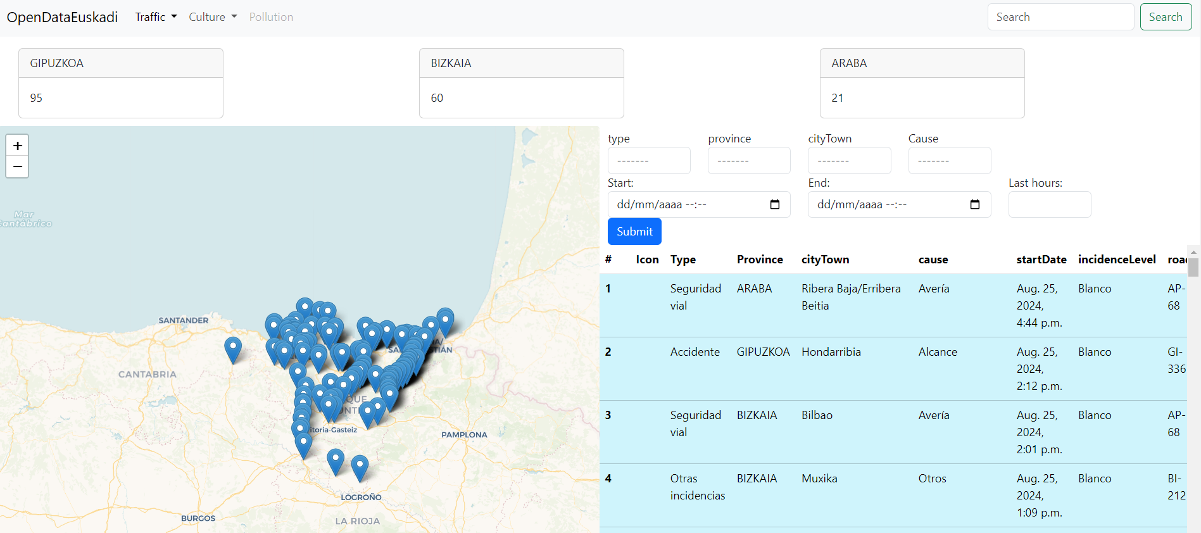Open the Culture dropdown menu
The width and height of the screenshot is (1201, 533).
tap(213, 17)
